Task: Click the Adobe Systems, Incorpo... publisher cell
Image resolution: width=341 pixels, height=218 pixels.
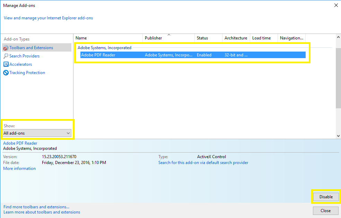Action: tap(168, 55)
